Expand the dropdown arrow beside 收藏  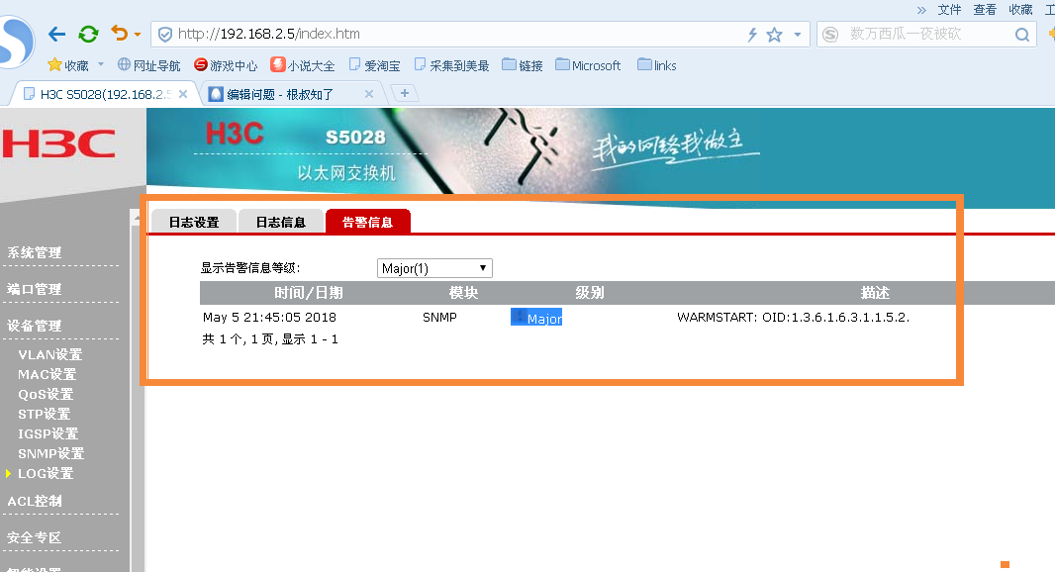click(x=101, y=64)
